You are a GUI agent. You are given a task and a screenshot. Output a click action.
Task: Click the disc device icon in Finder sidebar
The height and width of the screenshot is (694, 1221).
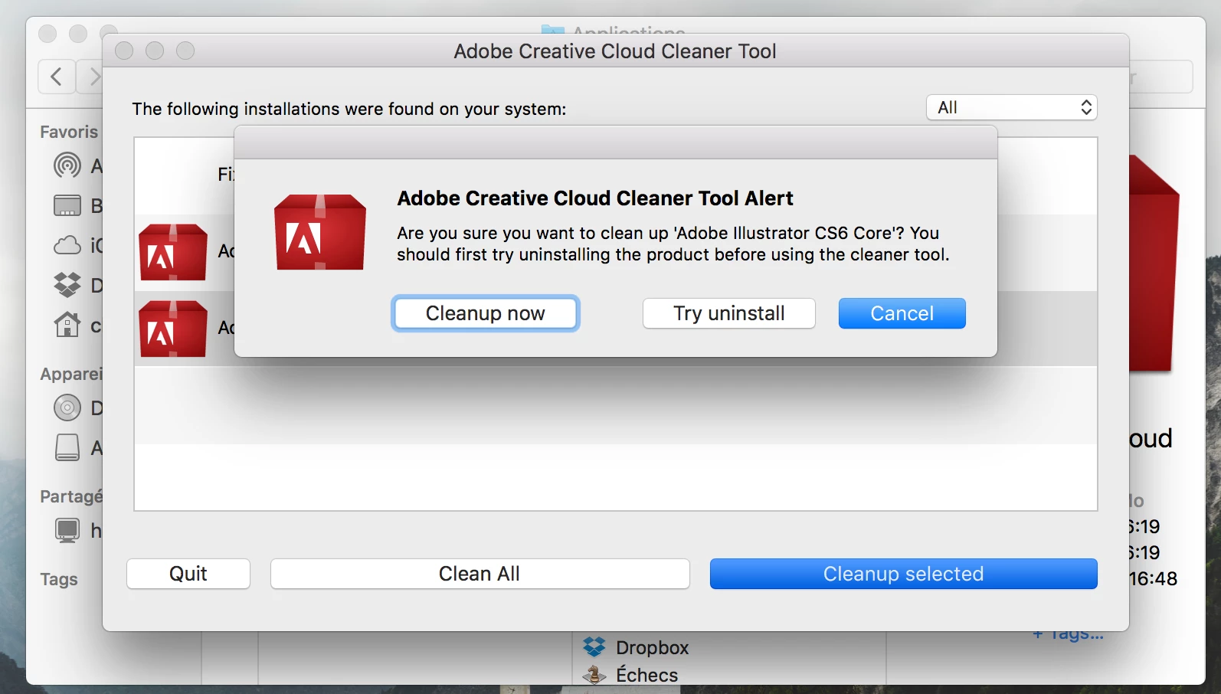coord(67,408)
